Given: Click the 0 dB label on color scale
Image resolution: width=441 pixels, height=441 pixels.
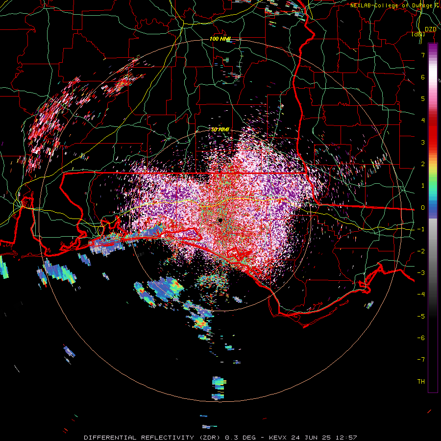Looking at the screenshot, I should pos(423,208).
